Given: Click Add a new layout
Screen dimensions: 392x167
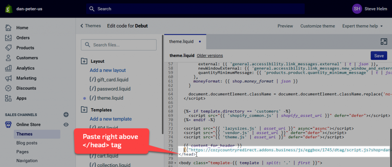Looking at the screenshot, I should [108, 70].
